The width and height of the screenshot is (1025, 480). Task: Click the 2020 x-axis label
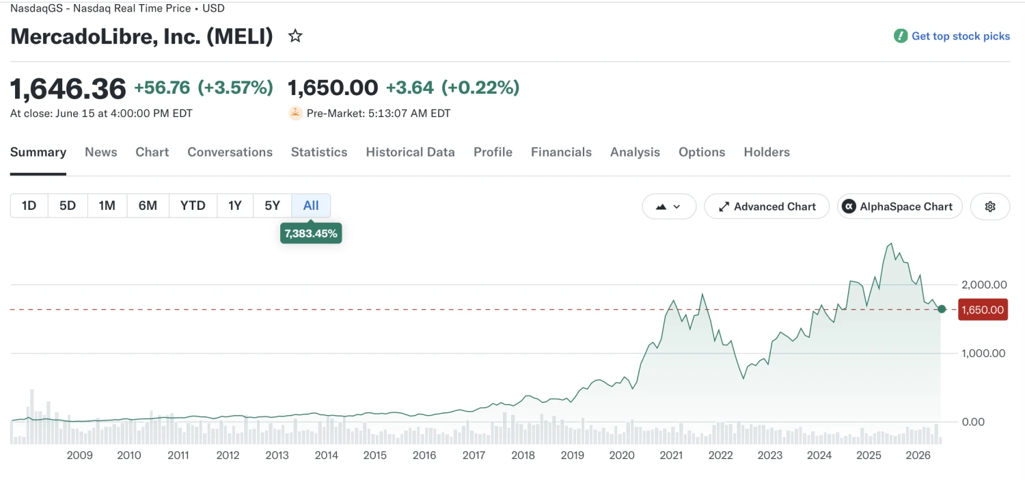tap(622, 455)
